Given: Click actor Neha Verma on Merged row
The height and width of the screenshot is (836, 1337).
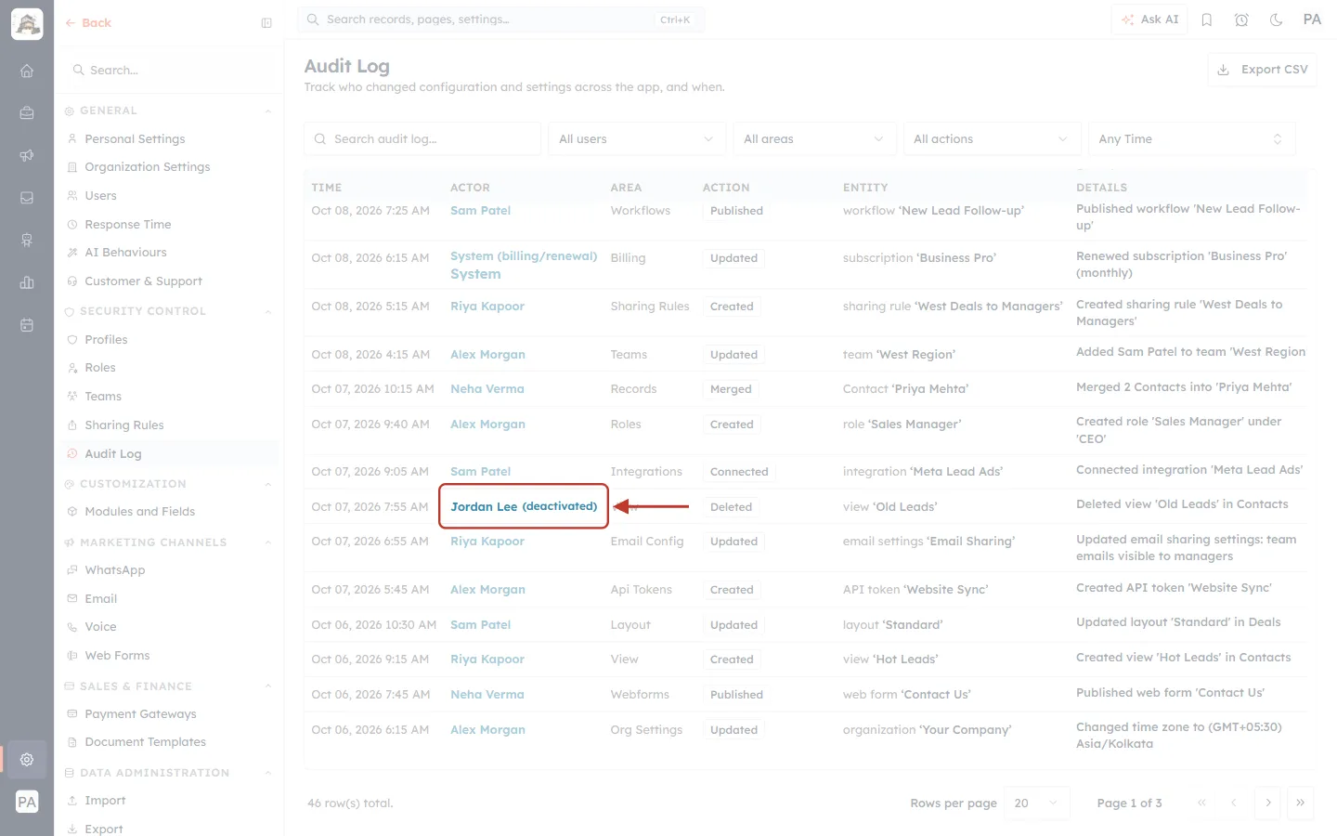Looking at the screenshot, I should 487,389.
